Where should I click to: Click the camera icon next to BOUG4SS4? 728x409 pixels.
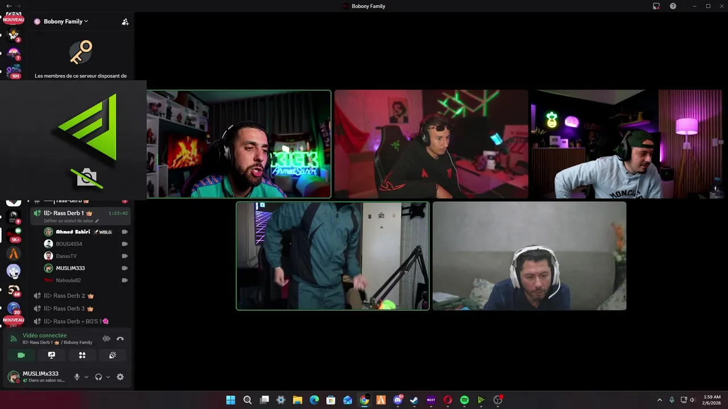[125, 244]
